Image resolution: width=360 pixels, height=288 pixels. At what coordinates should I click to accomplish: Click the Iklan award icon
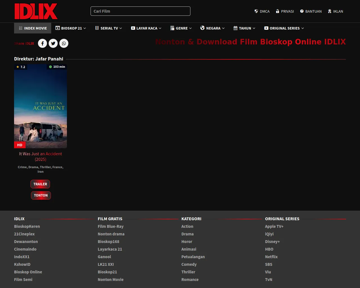(x=330, y=11)
